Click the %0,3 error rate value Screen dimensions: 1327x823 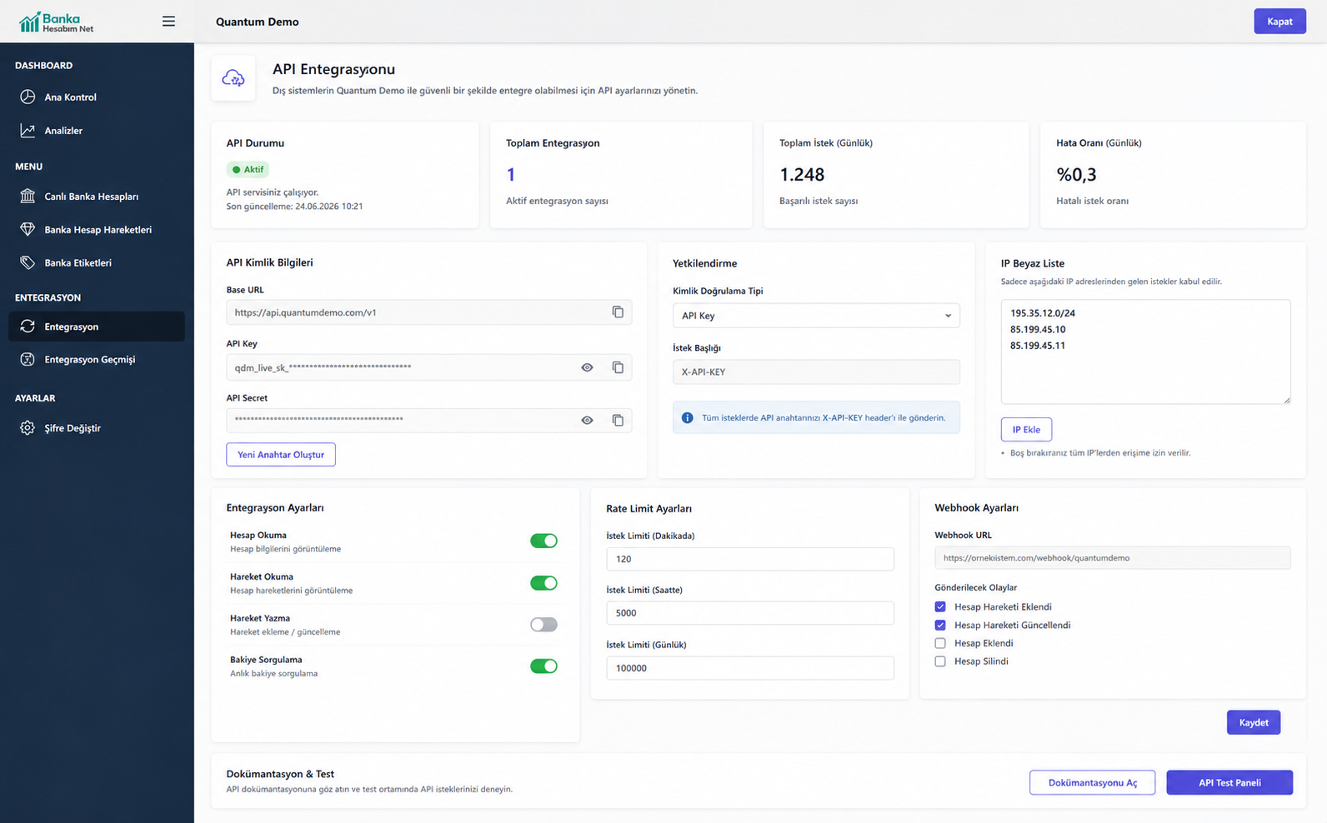pyautogui.click(x=1076, y=175)
